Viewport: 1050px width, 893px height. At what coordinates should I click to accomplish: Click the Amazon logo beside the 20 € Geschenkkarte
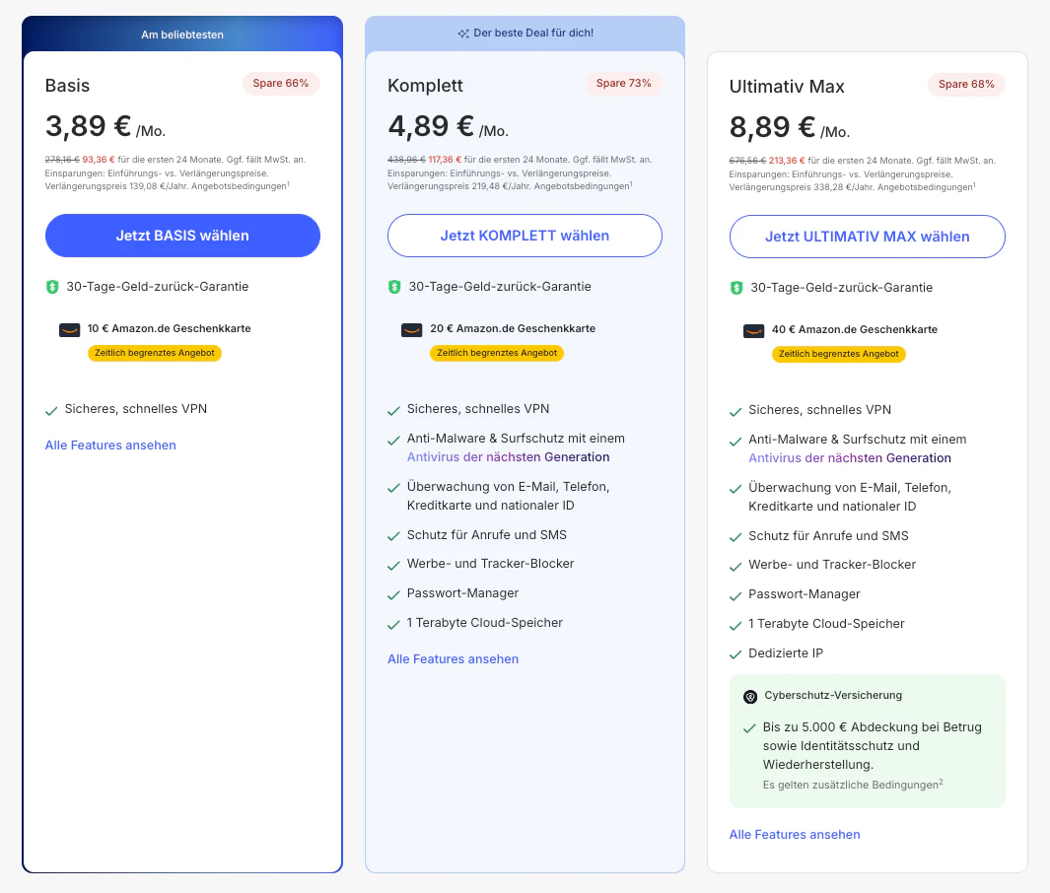coord(412,329)
